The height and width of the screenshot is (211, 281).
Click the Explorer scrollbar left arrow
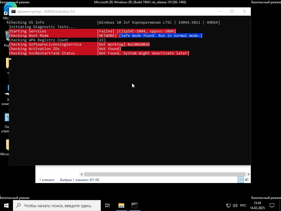coord(82,174)
